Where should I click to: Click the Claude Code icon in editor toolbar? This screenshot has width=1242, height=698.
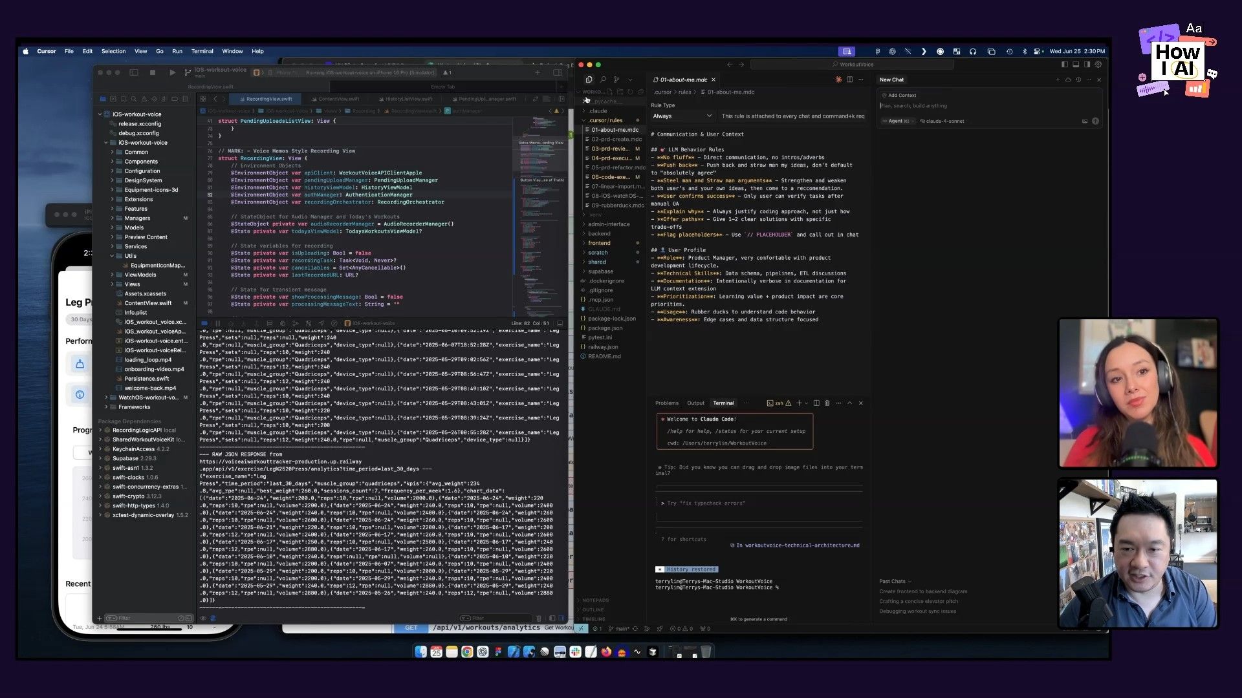tap(838, 79)
